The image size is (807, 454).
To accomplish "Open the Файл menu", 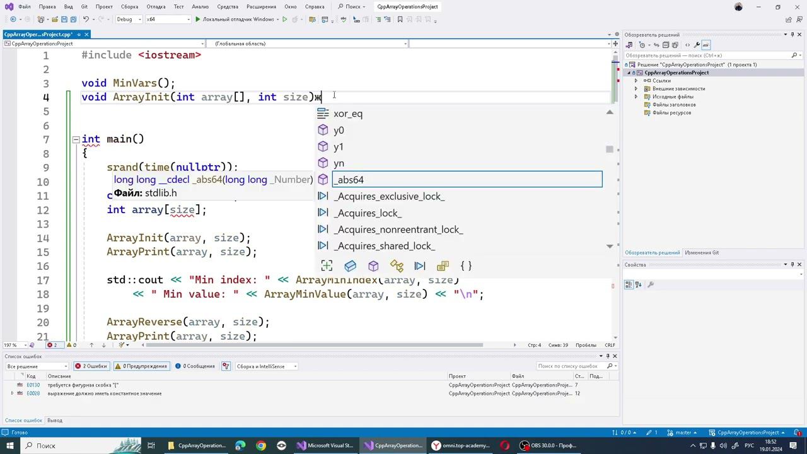I will click(x=25, y=6).
